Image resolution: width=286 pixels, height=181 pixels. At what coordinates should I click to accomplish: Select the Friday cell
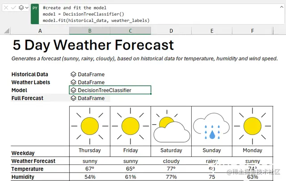point(130,151)
